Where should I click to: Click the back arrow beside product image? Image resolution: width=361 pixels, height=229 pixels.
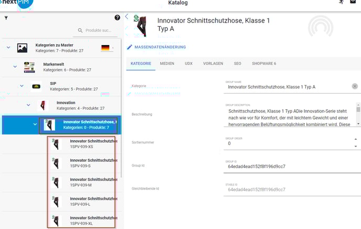127,16
